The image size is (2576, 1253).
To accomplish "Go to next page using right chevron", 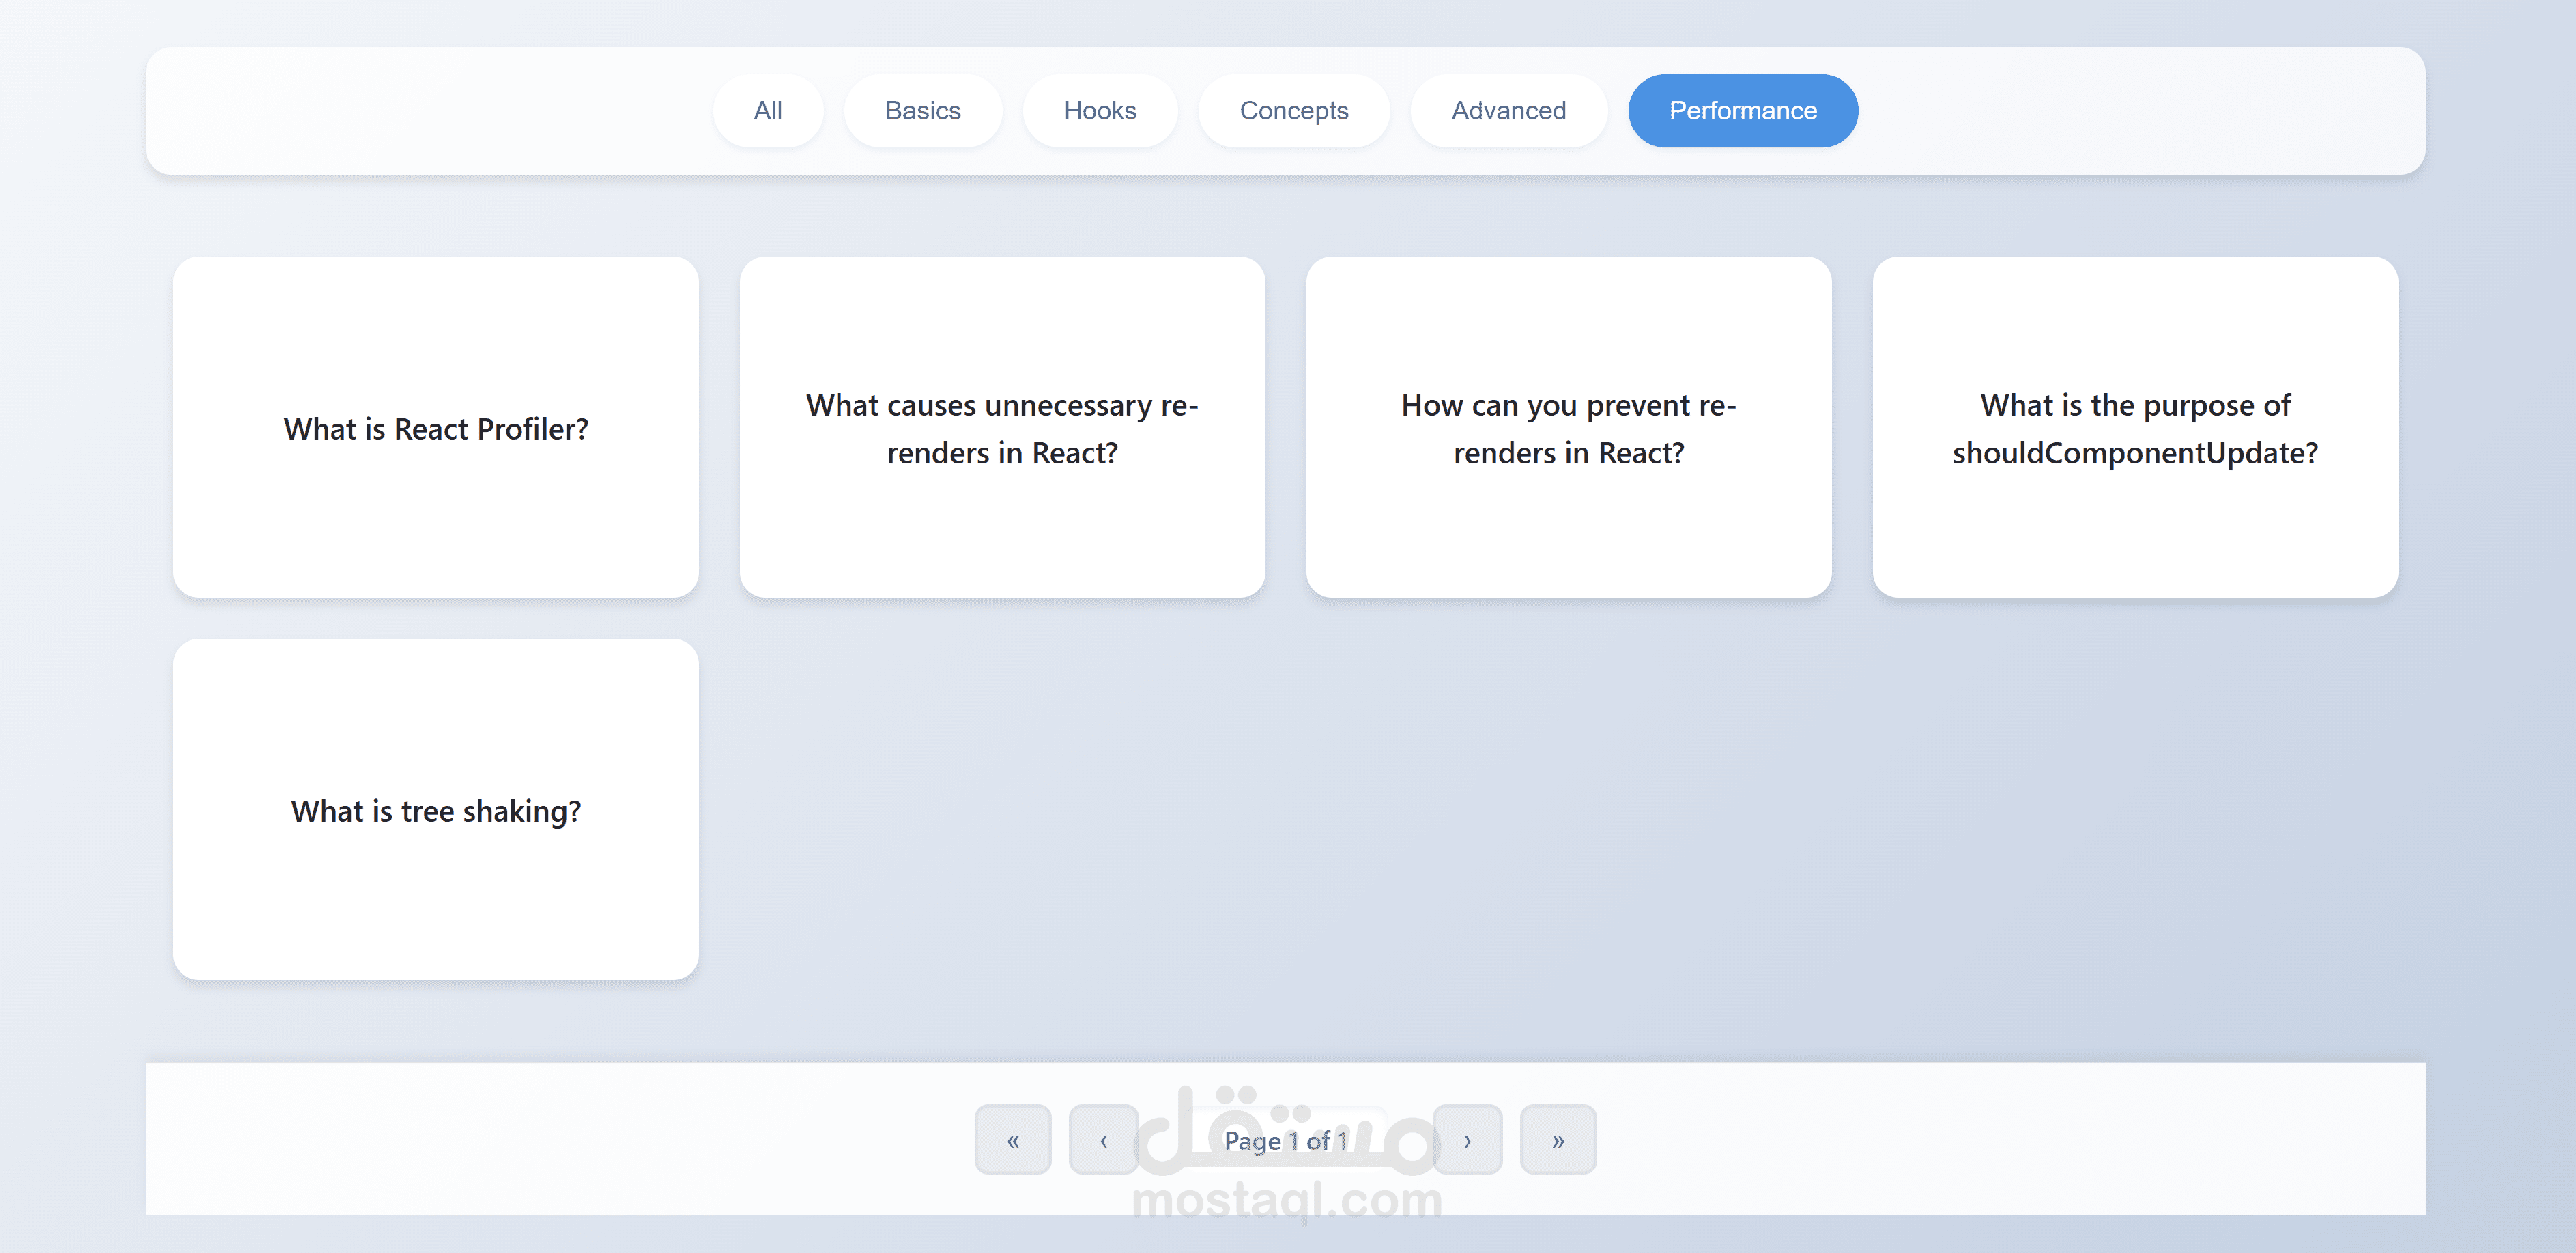I will click(x=1467, y=1140).
